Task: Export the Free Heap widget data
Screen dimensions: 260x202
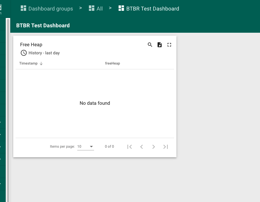Action: click(160, 44)
